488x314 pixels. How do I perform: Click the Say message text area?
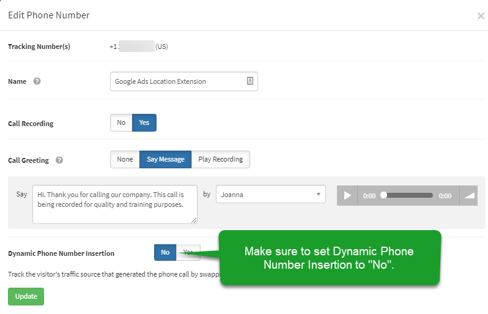[115, 204]
